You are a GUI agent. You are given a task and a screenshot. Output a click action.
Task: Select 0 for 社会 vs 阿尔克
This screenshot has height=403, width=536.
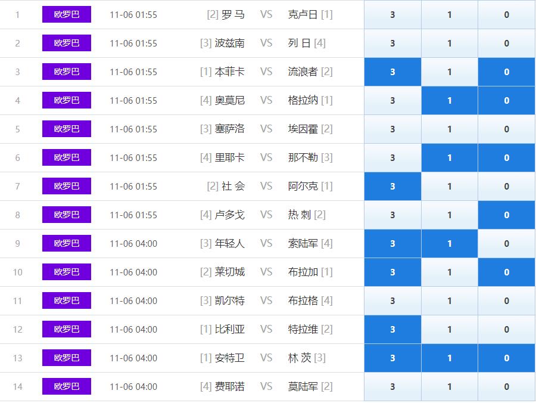pos(507,186)
